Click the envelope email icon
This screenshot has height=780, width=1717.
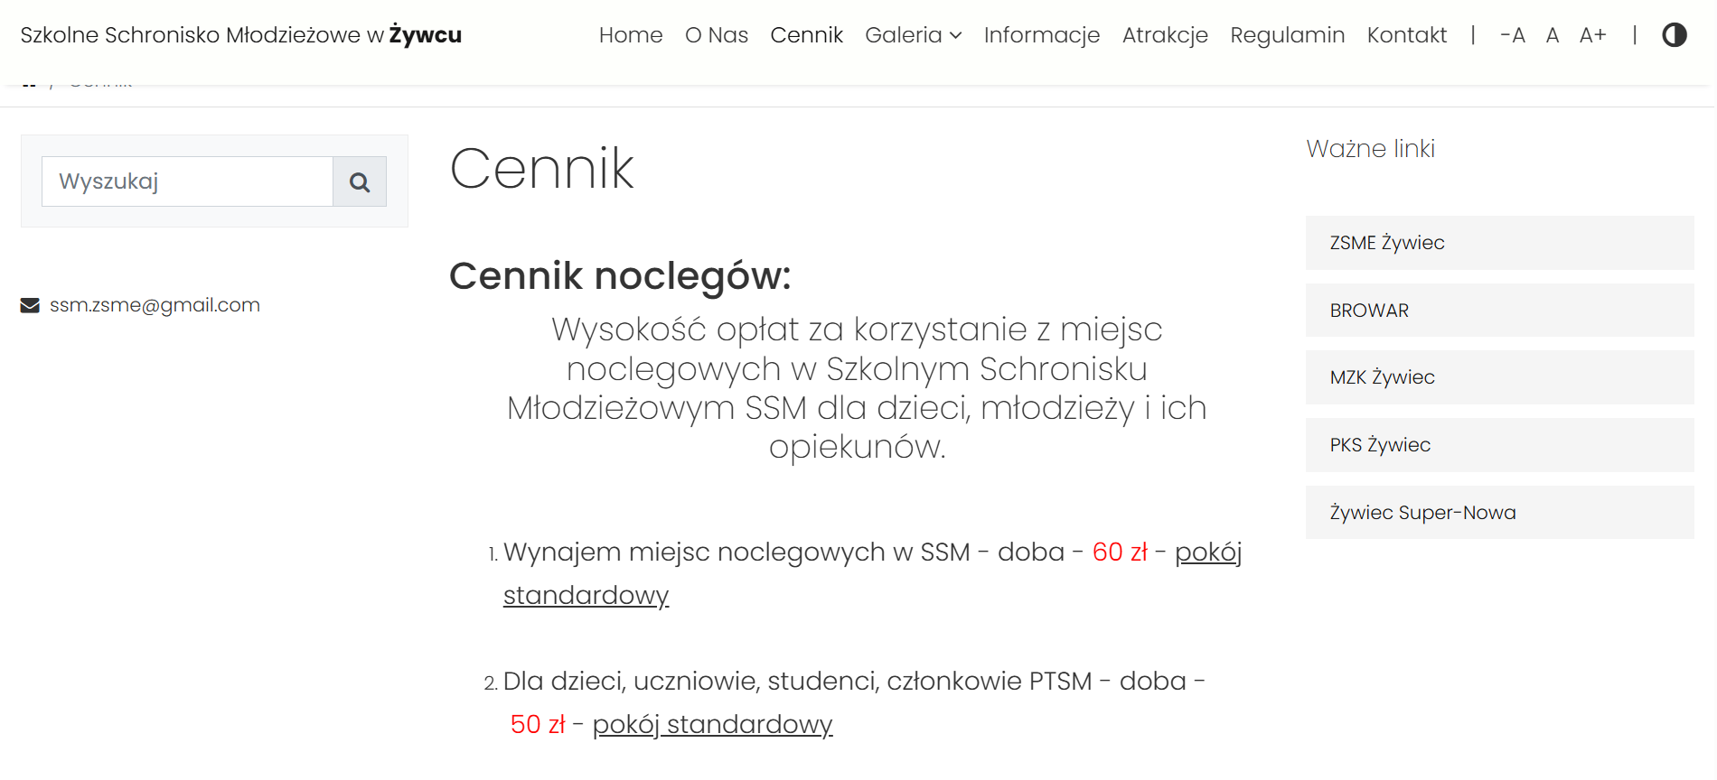pos(30,306)
